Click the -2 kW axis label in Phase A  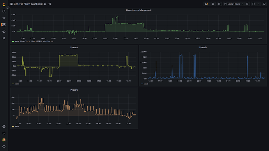pos(14,75)
